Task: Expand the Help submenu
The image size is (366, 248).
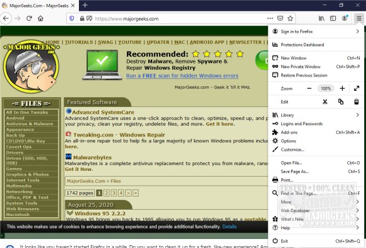Action: coord(316,227)
